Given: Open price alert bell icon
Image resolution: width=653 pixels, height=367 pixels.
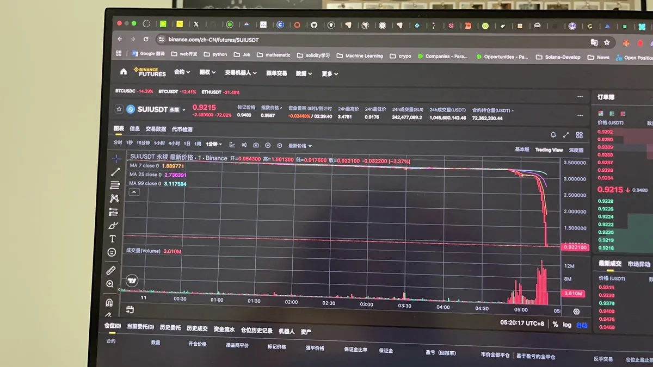Looking at the screenshot, I should pos(553,134).
